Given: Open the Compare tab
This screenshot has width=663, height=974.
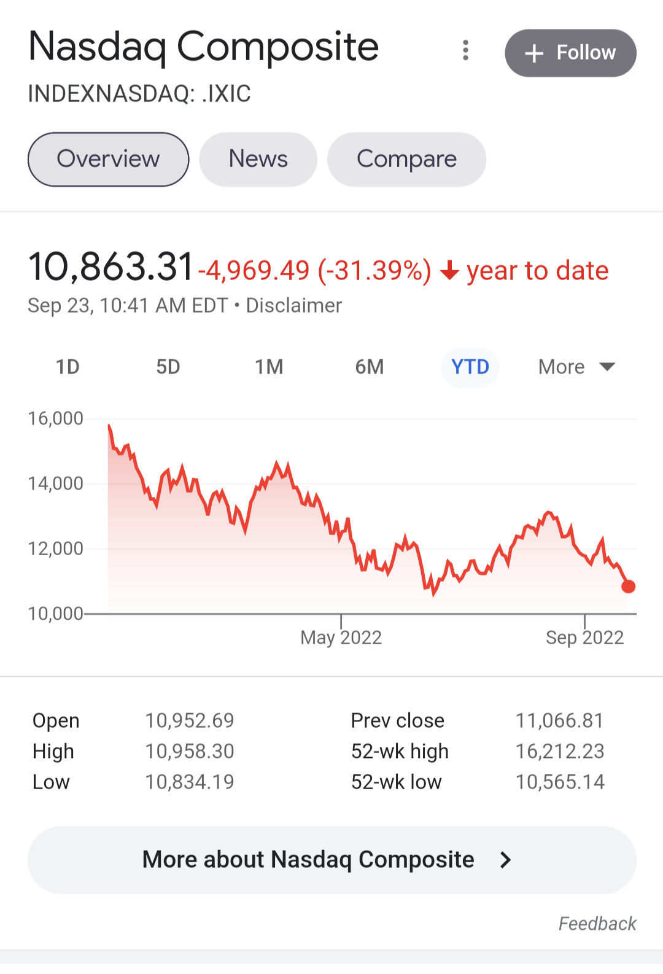Looking at the screenshot, I should point(406,159).
